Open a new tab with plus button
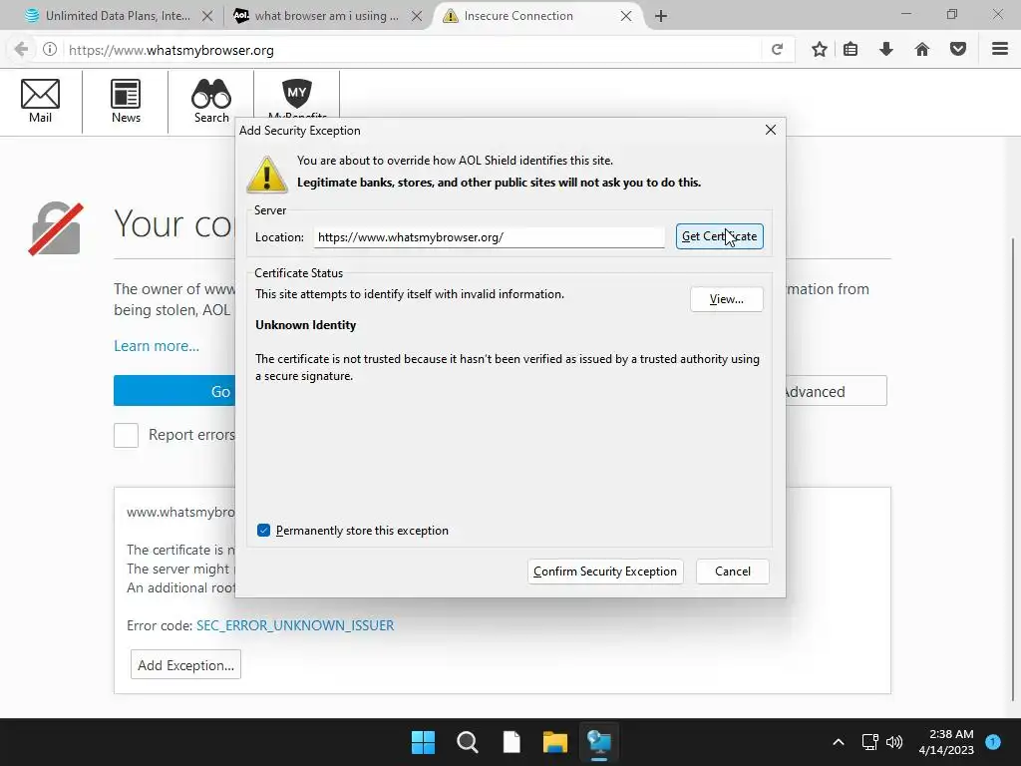 click(x=661, y=16)
